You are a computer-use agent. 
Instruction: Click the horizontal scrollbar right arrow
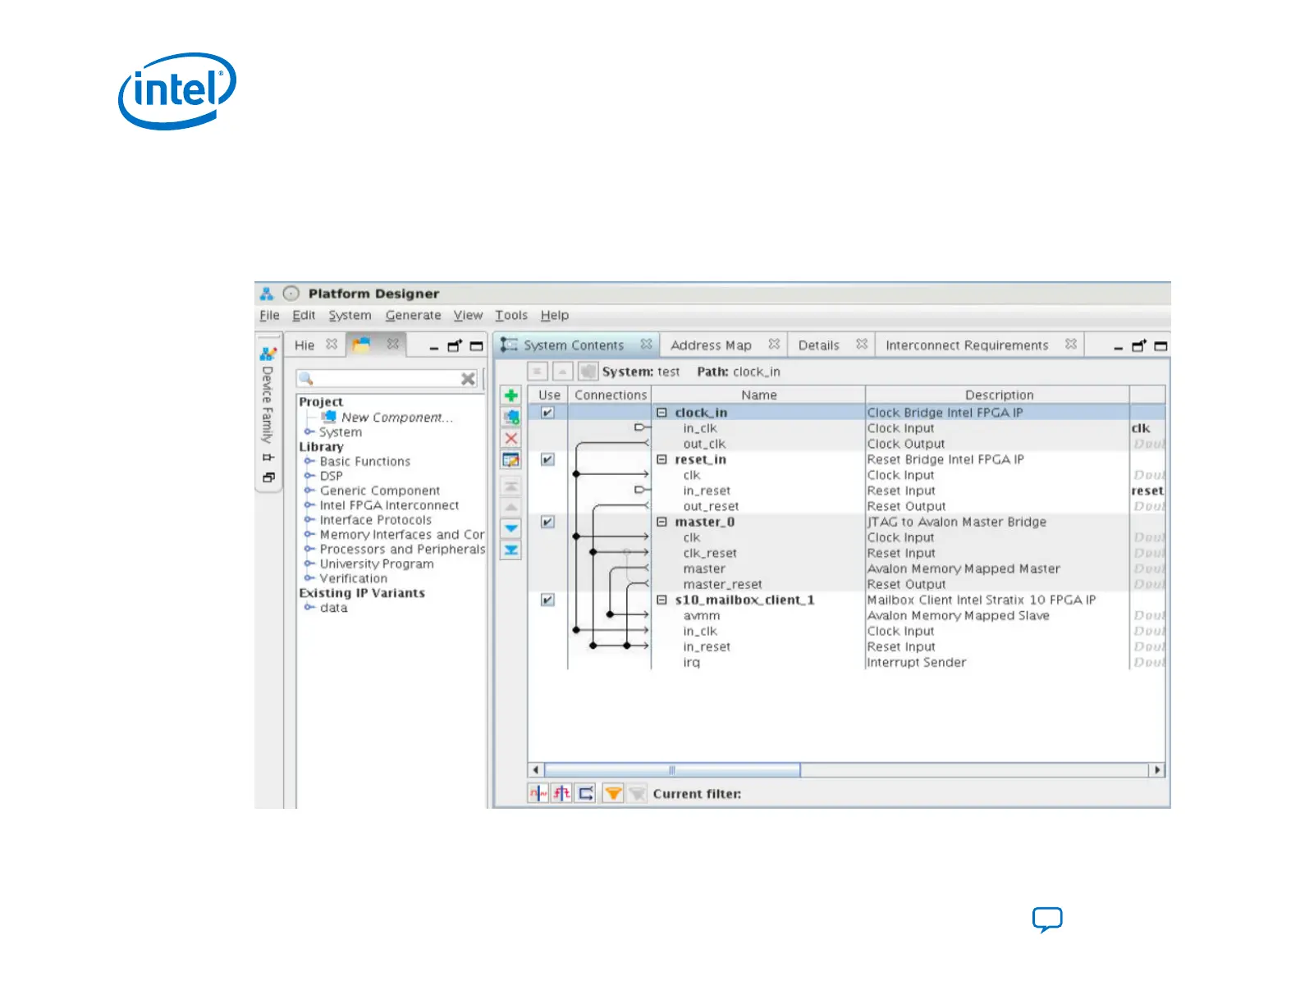coord(1157,770)
